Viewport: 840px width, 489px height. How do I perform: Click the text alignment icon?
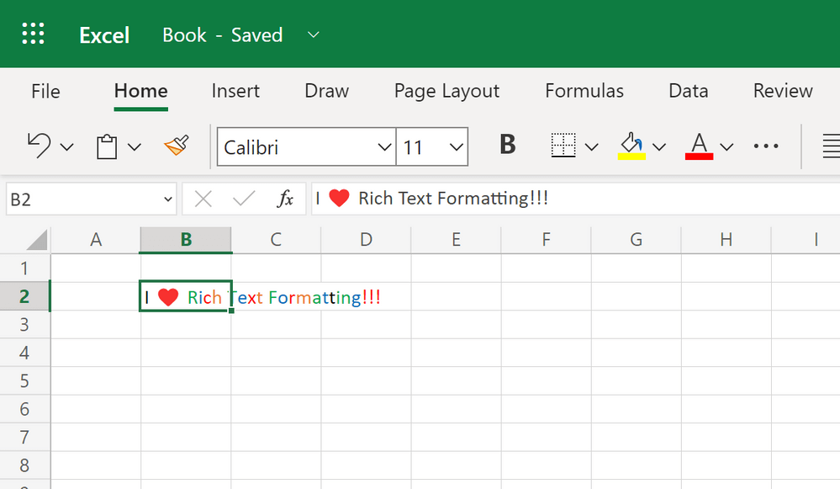click(x=831, y=146)
